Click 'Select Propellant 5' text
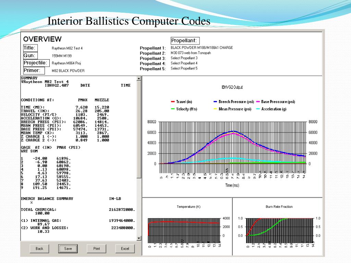Image resolution: width=351 pixels, height=263 pixels. tap(184, 68)
